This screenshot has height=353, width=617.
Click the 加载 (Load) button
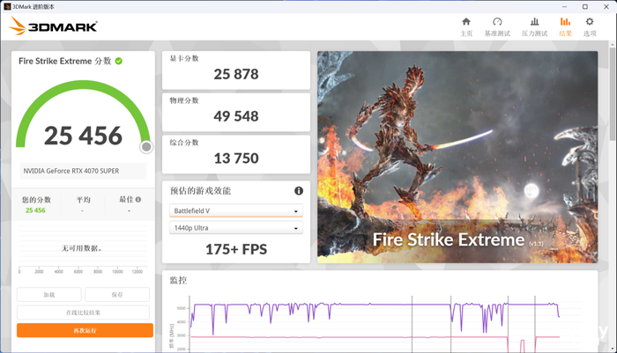[x=49, y=294]
